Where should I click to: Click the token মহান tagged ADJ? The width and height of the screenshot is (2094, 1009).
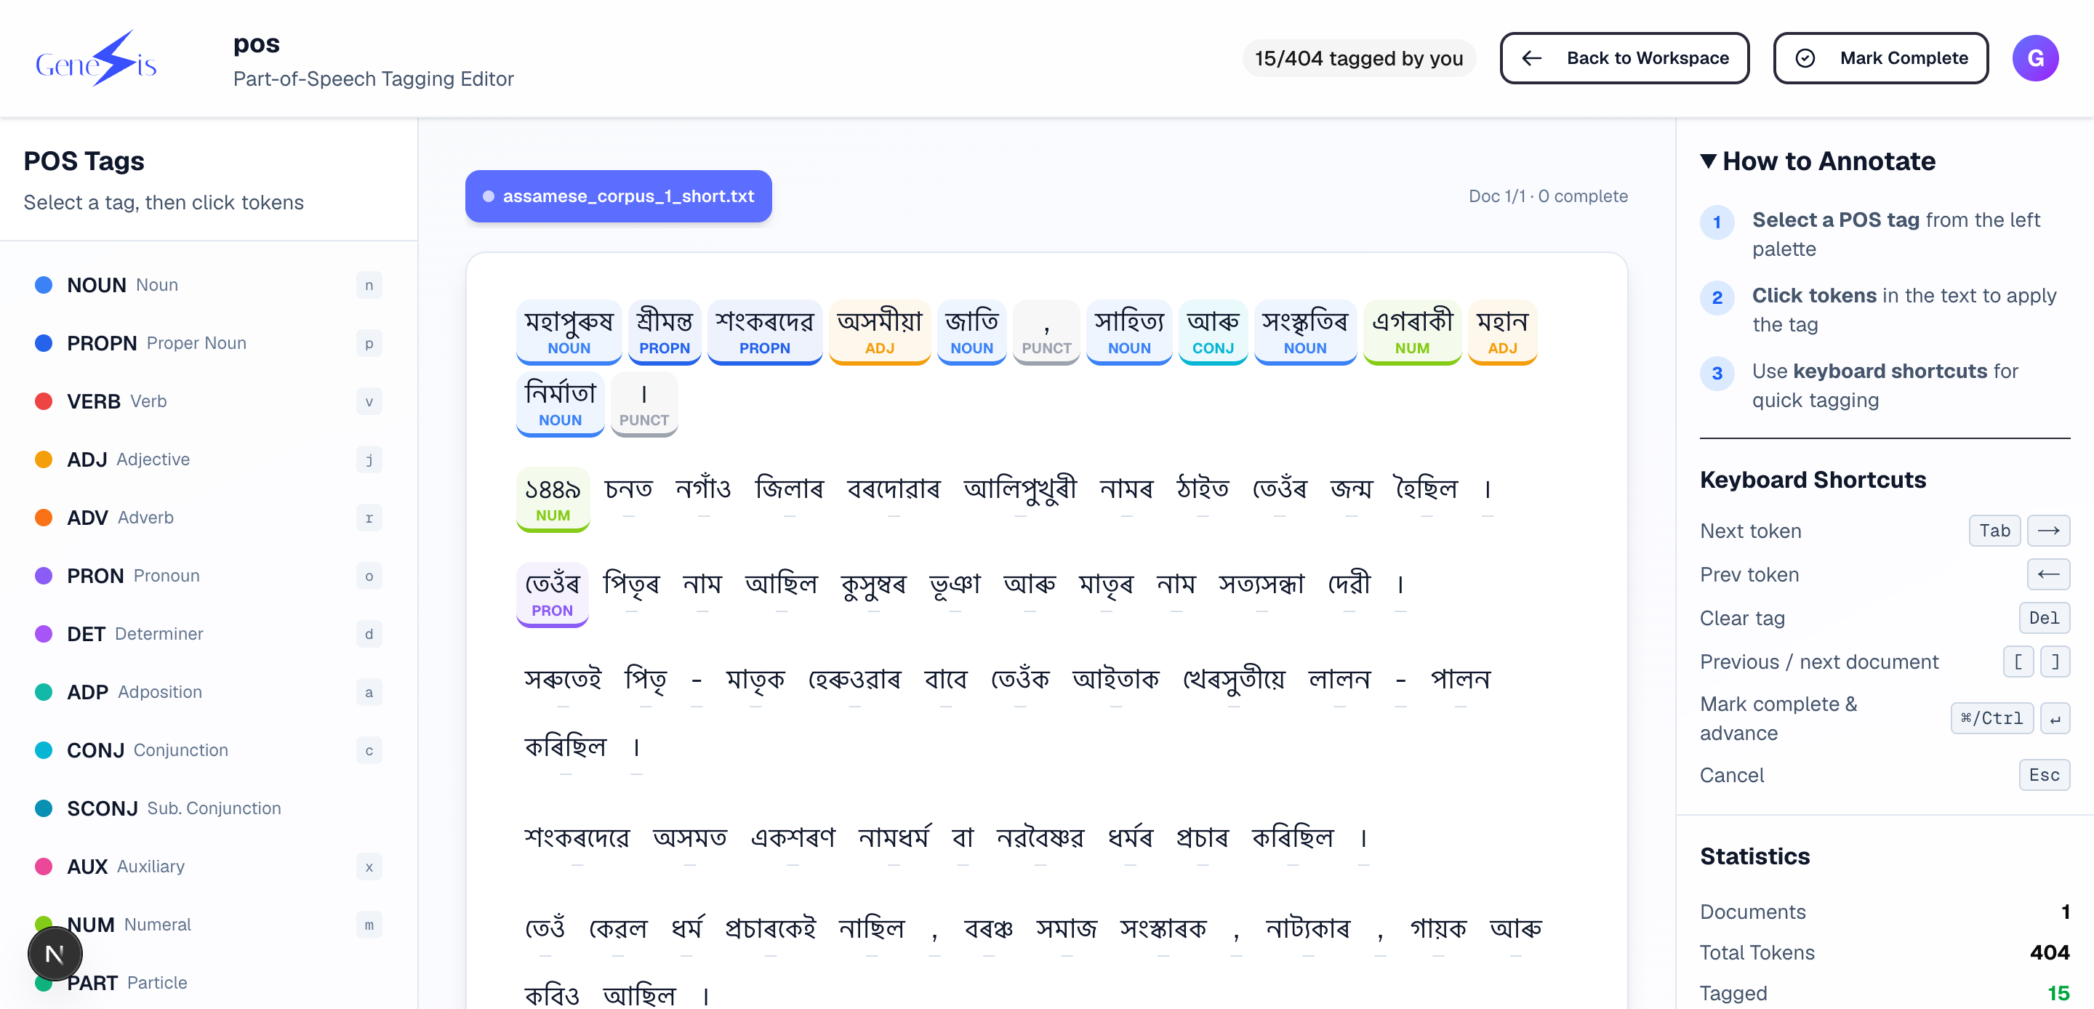[1502, 331]
